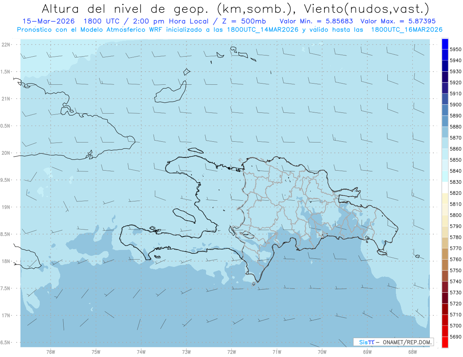
Task: Click the '75W' longitude label
Action: pos(96,352)
